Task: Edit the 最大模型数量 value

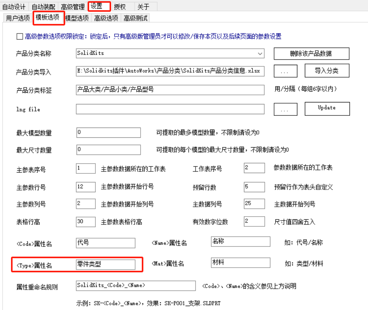Action: tap(108, 133)
